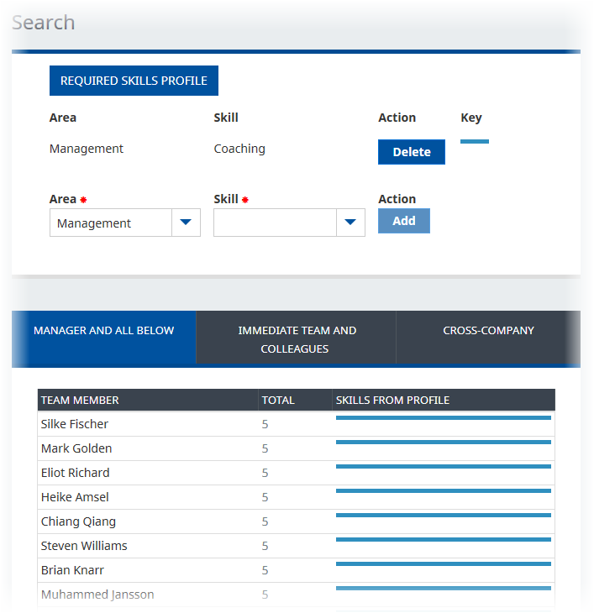This screenshot has width=594, height=613.
Task: Click the Total column header
Action: pyautogui.click(x=278, y=401)
